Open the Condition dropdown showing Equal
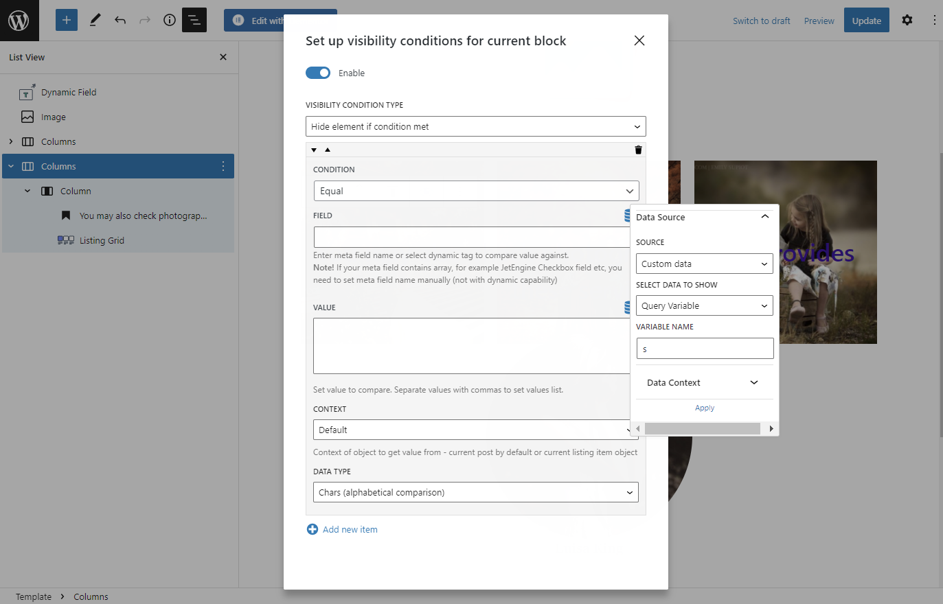The width and height of the screenshot is (943, 604). click(477, 191)
